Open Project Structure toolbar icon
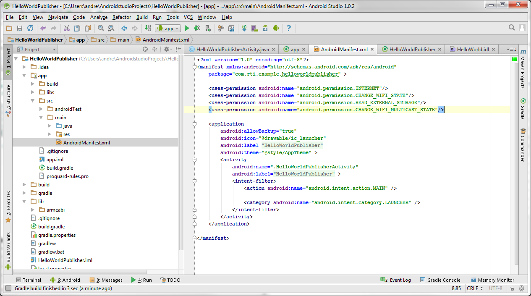 (231, 28)
